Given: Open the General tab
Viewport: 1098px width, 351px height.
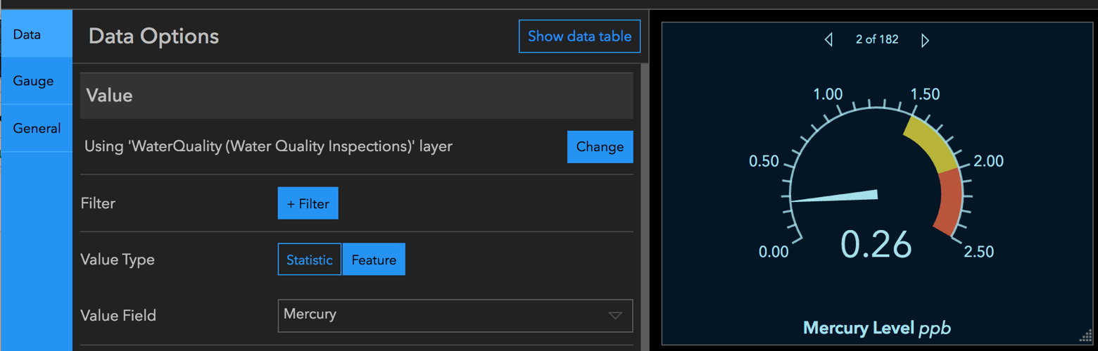Looking at the screenshot, I should pyautogui.click(x=36, y=128).
